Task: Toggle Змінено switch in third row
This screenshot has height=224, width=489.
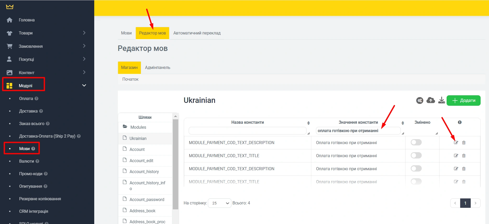Action: pyautogui.click(x=416, y=168)
